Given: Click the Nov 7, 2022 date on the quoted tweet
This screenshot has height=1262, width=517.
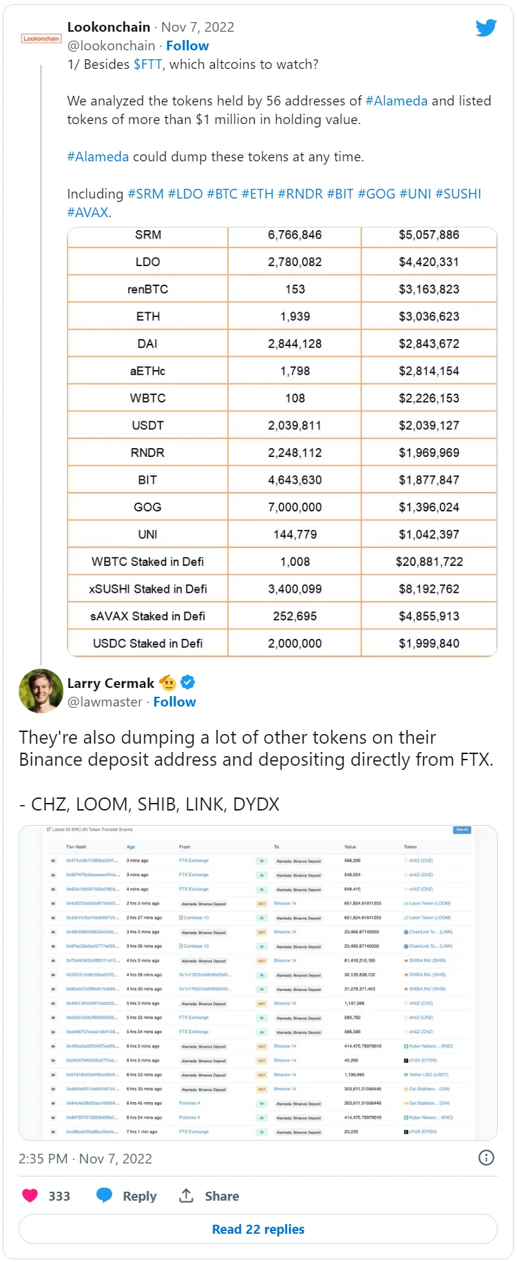Looking at the screenshot, I should pyautogui.click(x=198, y=28).
